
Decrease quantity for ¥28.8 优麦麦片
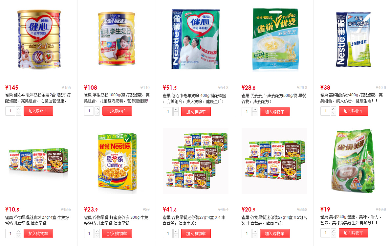[x=255, y=114]
